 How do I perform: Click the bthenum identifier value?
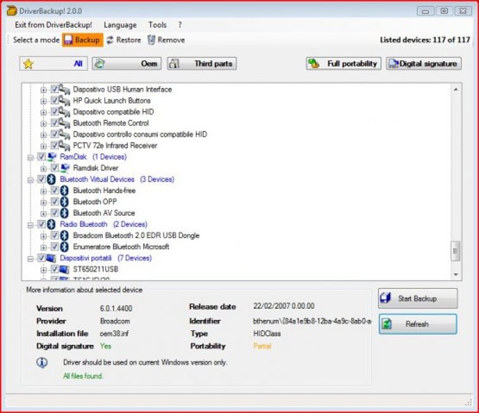312,321
